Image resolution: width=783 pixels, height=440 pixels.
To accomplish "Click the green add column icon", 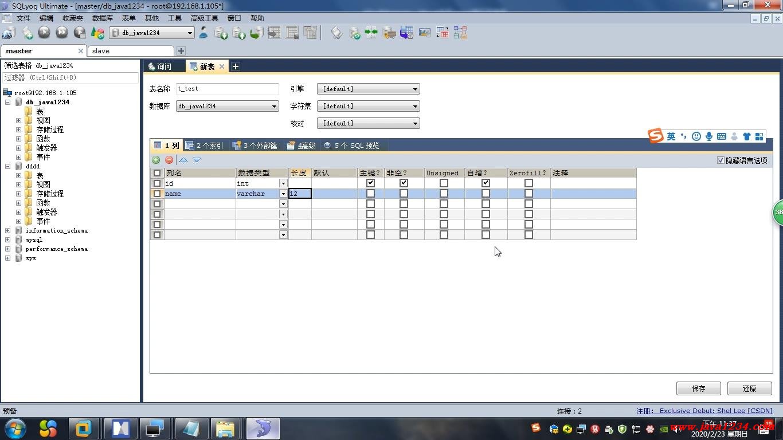I will pyautogui.click(x=156, y=160).
